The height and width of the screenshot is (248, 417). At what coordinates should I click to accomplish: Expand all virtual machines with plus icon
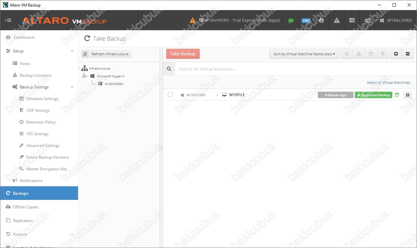point(396,54)
